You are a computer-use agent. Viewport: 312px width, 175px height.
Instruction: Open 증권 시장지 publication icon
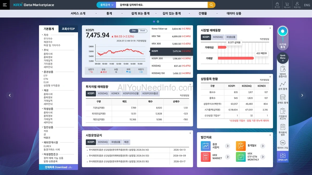(206, 146)
